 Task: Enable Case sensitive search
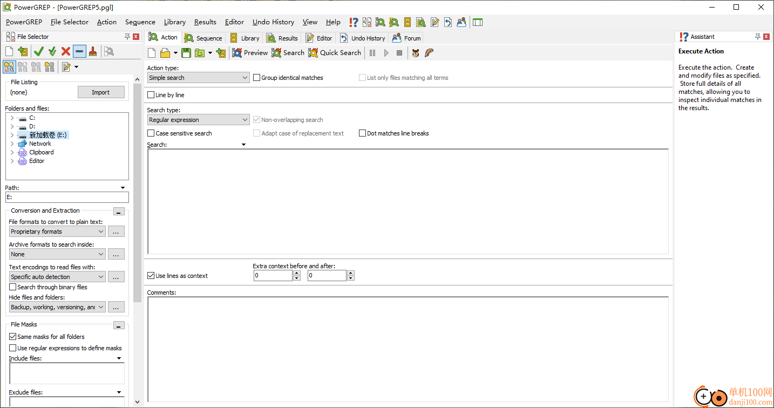point(180,133)
